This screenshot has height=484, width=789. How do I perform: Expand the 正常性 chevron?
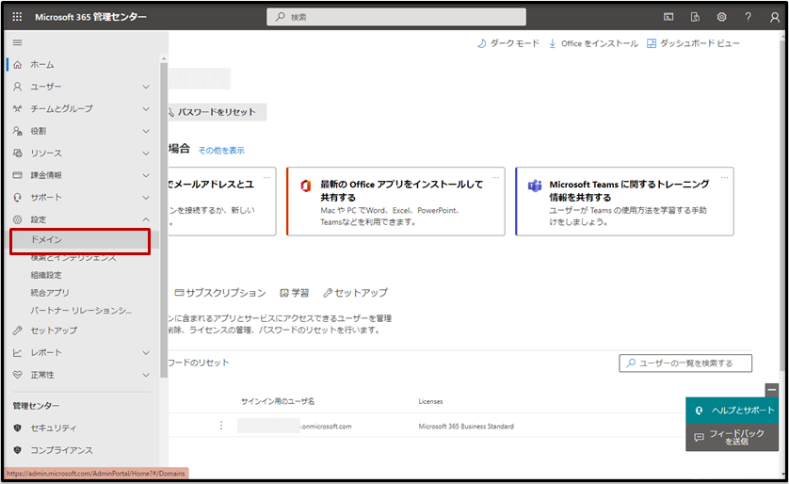(146, 375)
